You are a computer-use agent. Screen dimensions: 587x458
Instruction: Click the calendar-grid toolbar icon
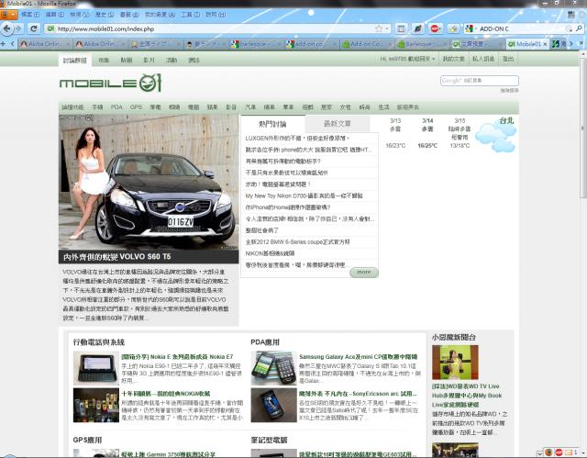[x=401, y=28]
